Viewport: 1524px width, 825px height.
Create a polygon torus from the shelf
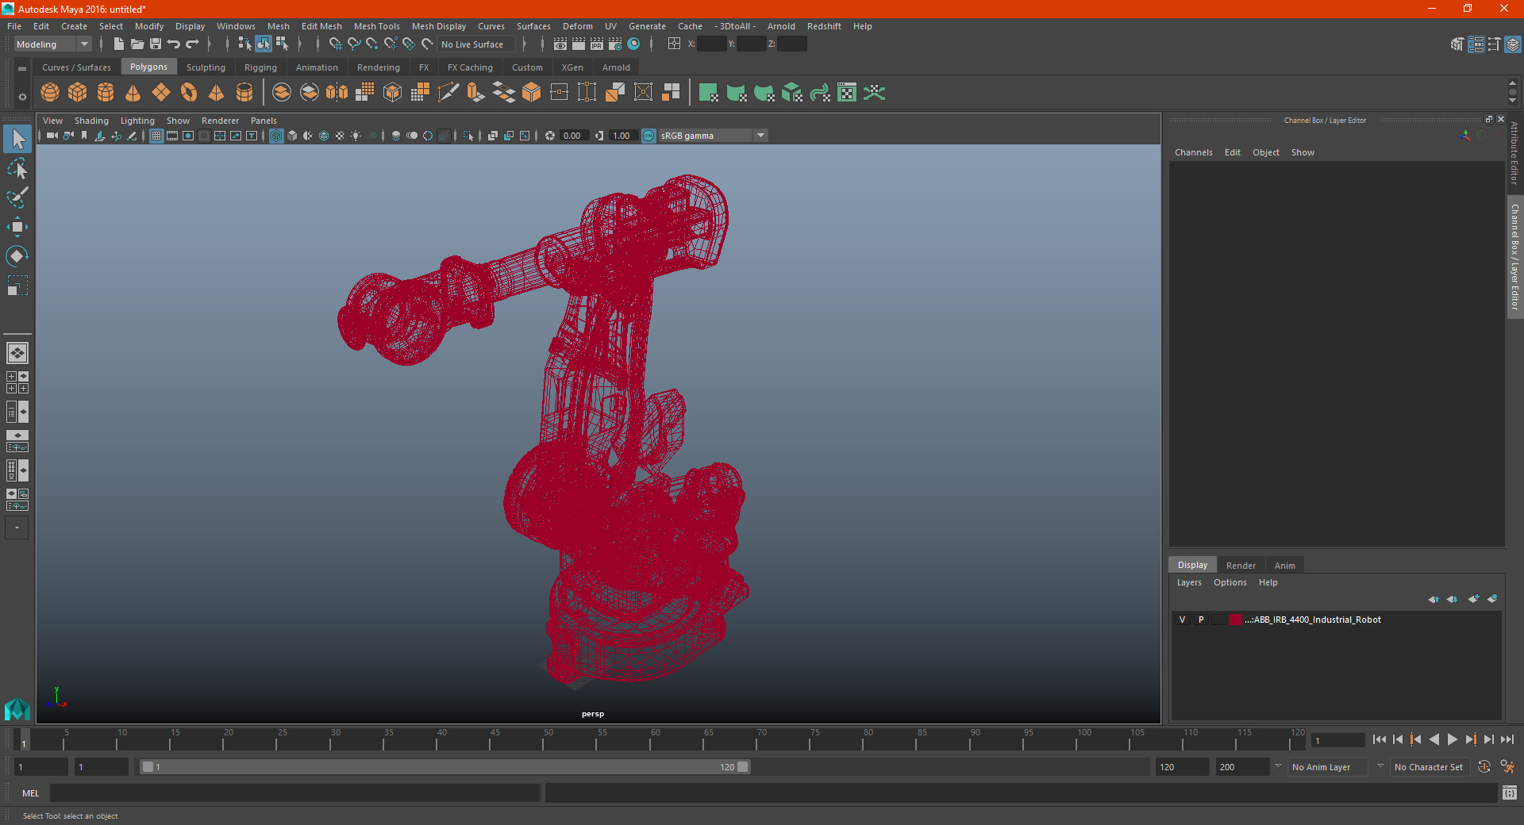[189, 93]
